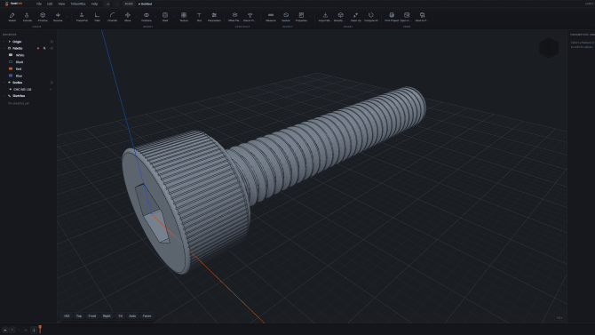
Task: Click the Faces selection mode button
Action: pos(147,316)
